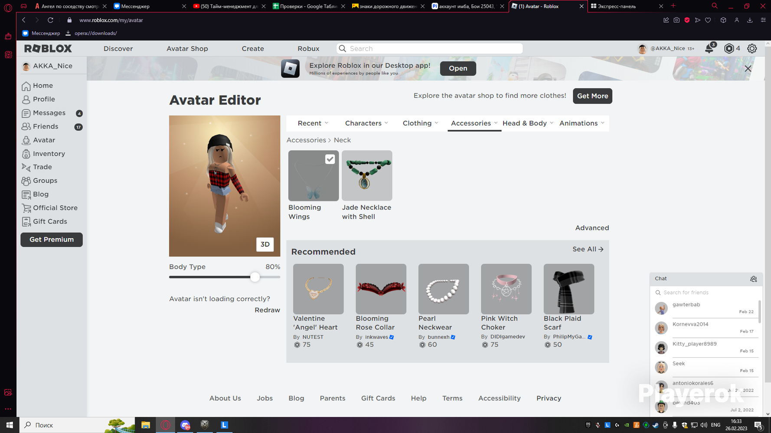Click the Redraw link
The image size is (771, 433).
click(267, 310)
